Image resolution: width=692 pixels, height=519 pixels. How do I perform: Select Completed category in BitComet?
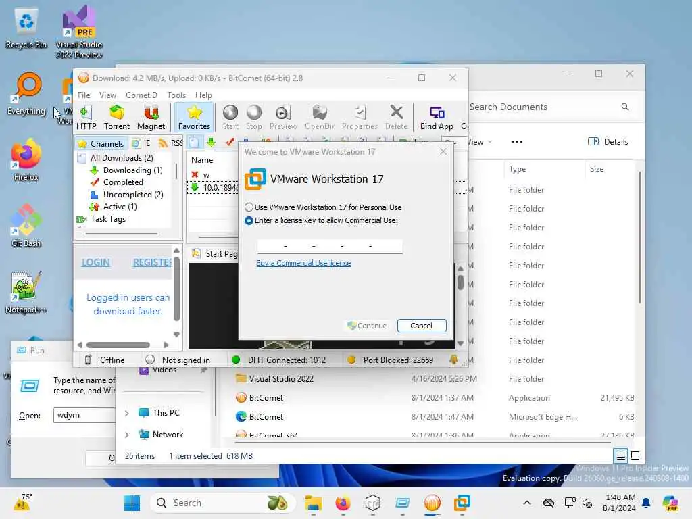(x=123, y=182)
